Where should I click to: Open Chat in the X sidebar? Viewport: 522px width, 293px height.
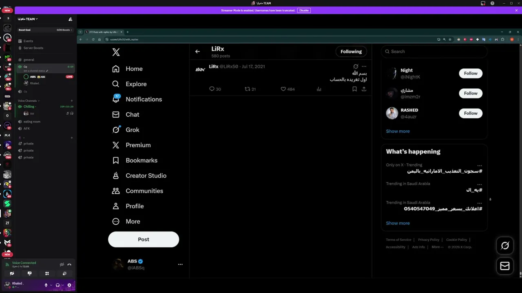(126, 114)
